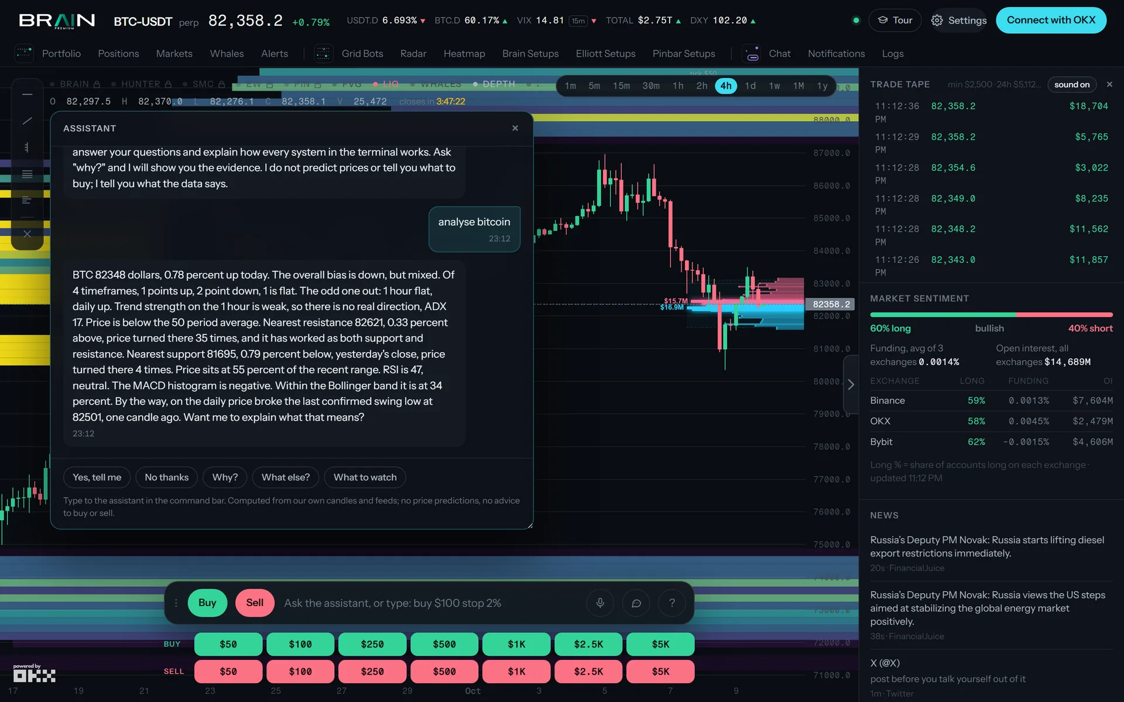Toggle the locked BRAIN overlay
The width and height of the screenshot is (1124, 702).
(x=75, y=84)
